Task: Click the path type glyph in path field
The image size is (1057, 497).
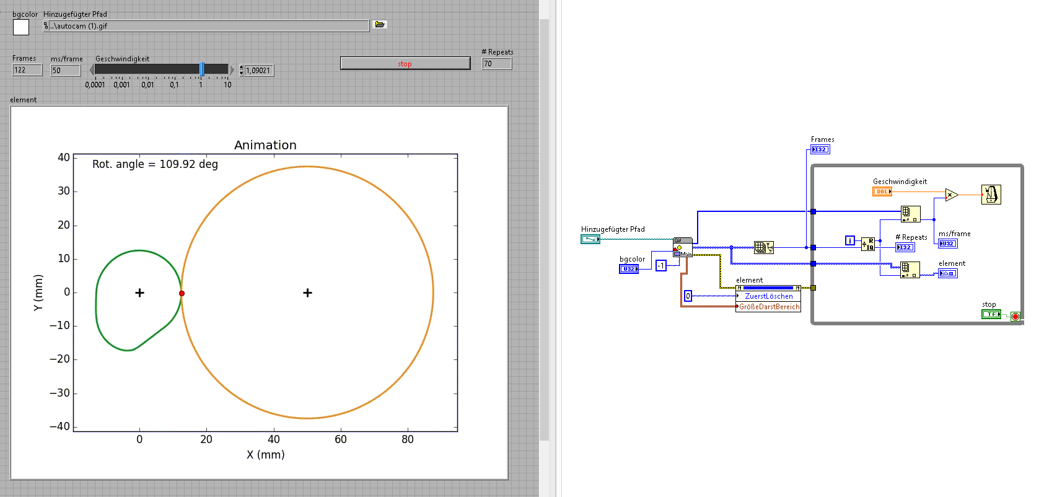Action: pos(46,25)
